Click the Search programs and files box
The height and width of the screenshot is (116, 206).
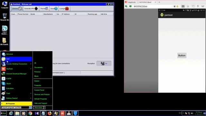(x=15, y=108)
